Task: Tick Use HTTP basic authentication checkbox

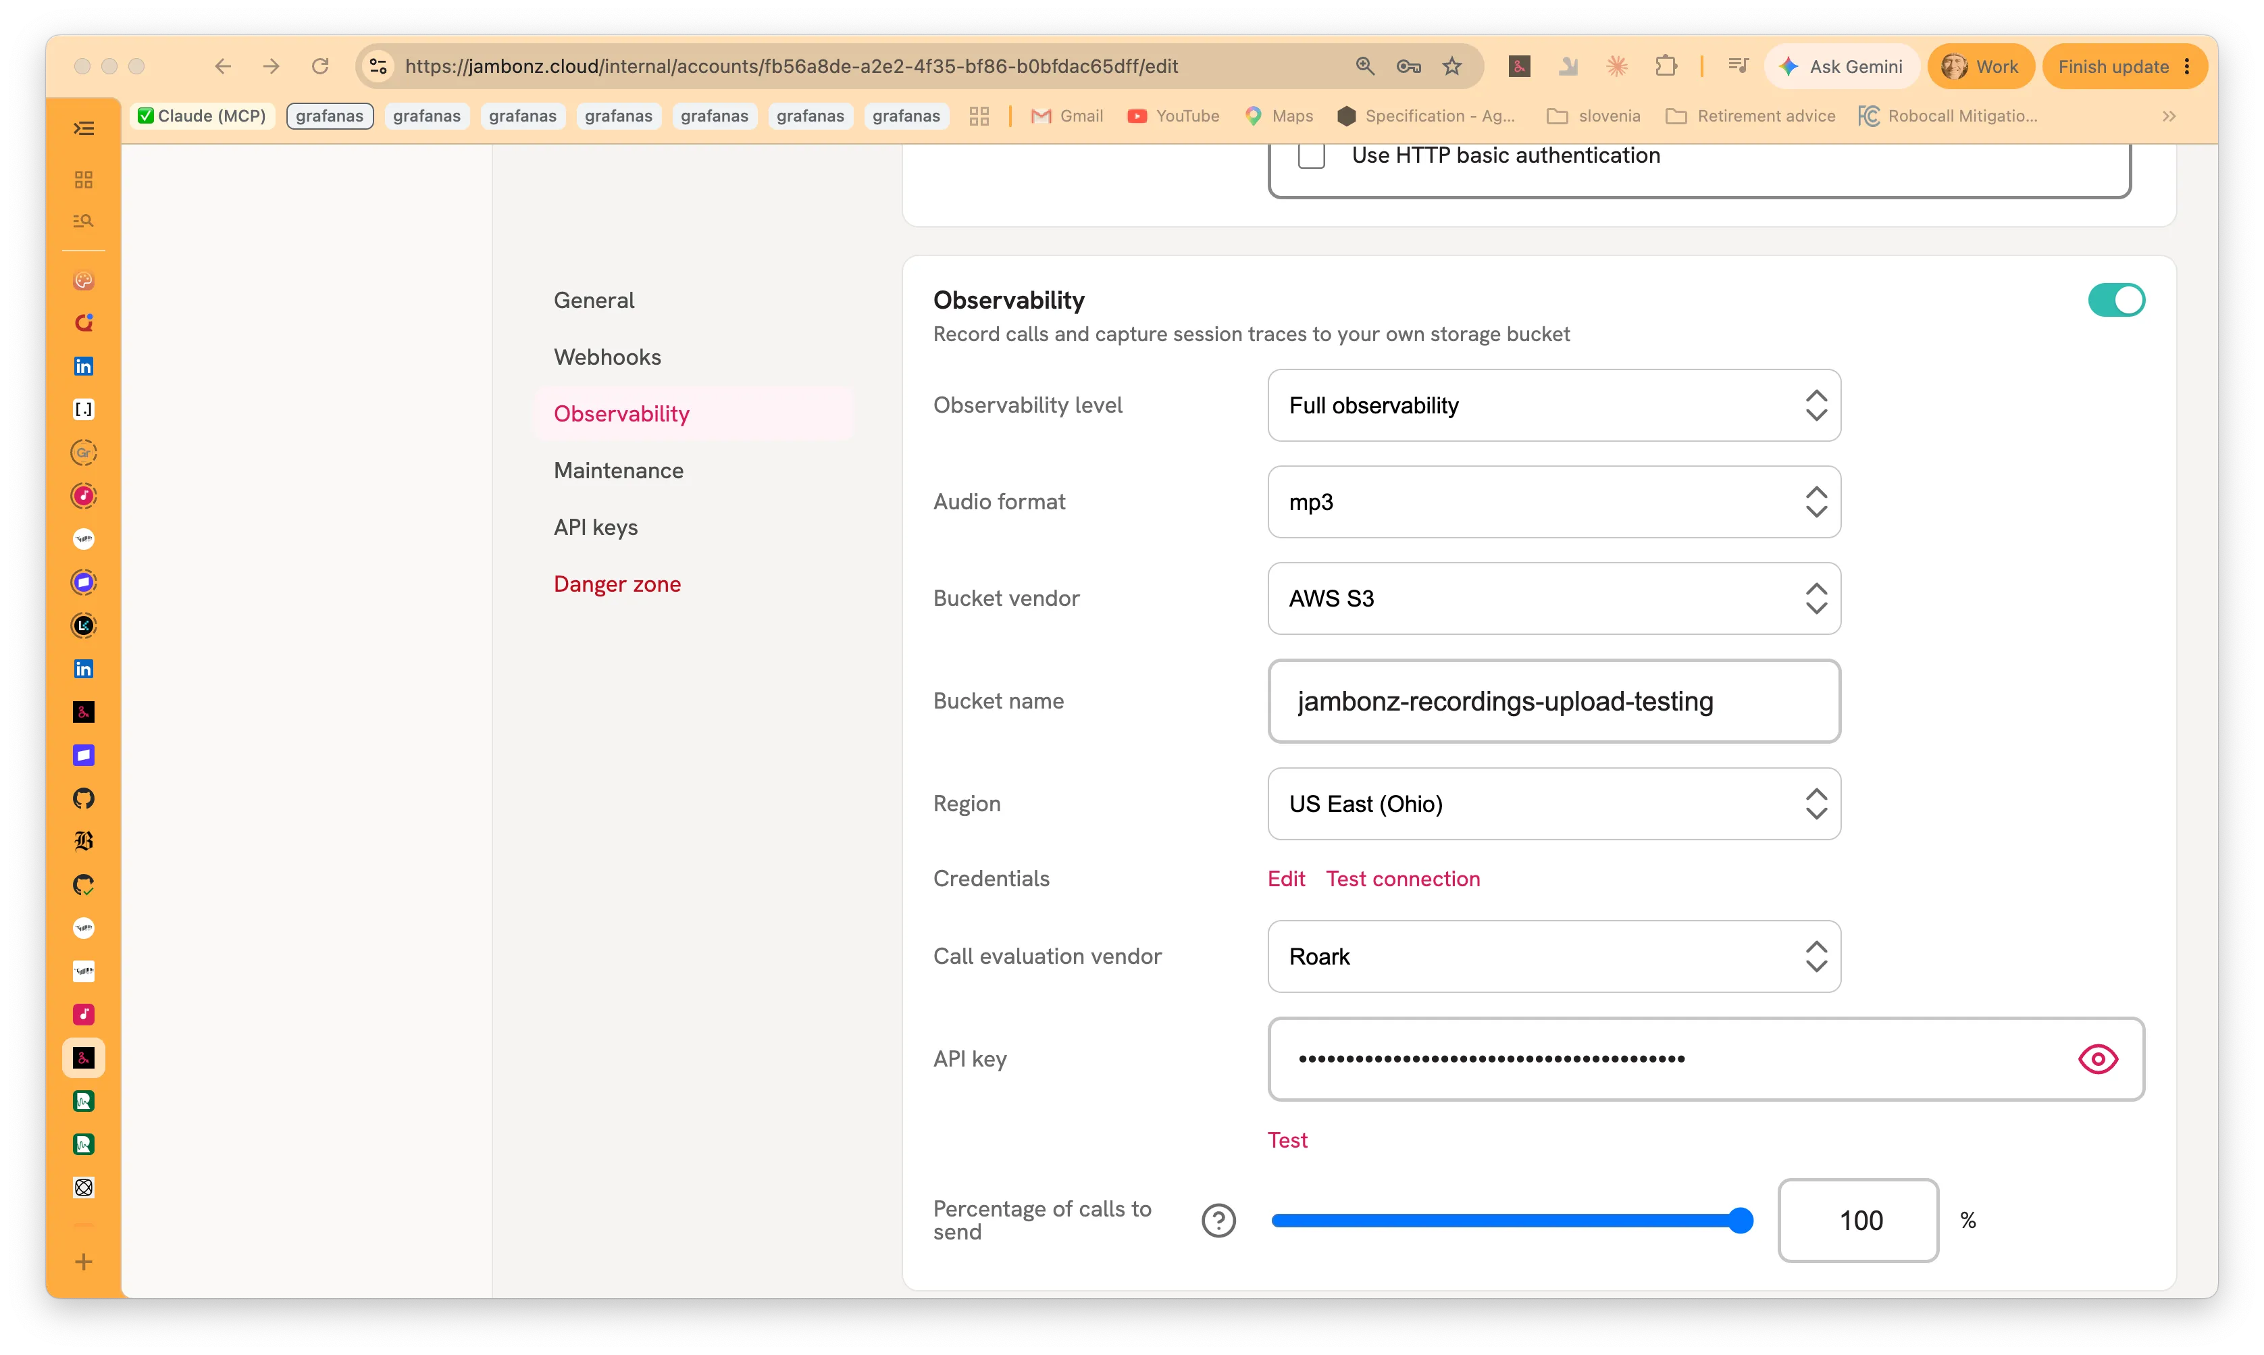Action: click(x=1312, y=155)
